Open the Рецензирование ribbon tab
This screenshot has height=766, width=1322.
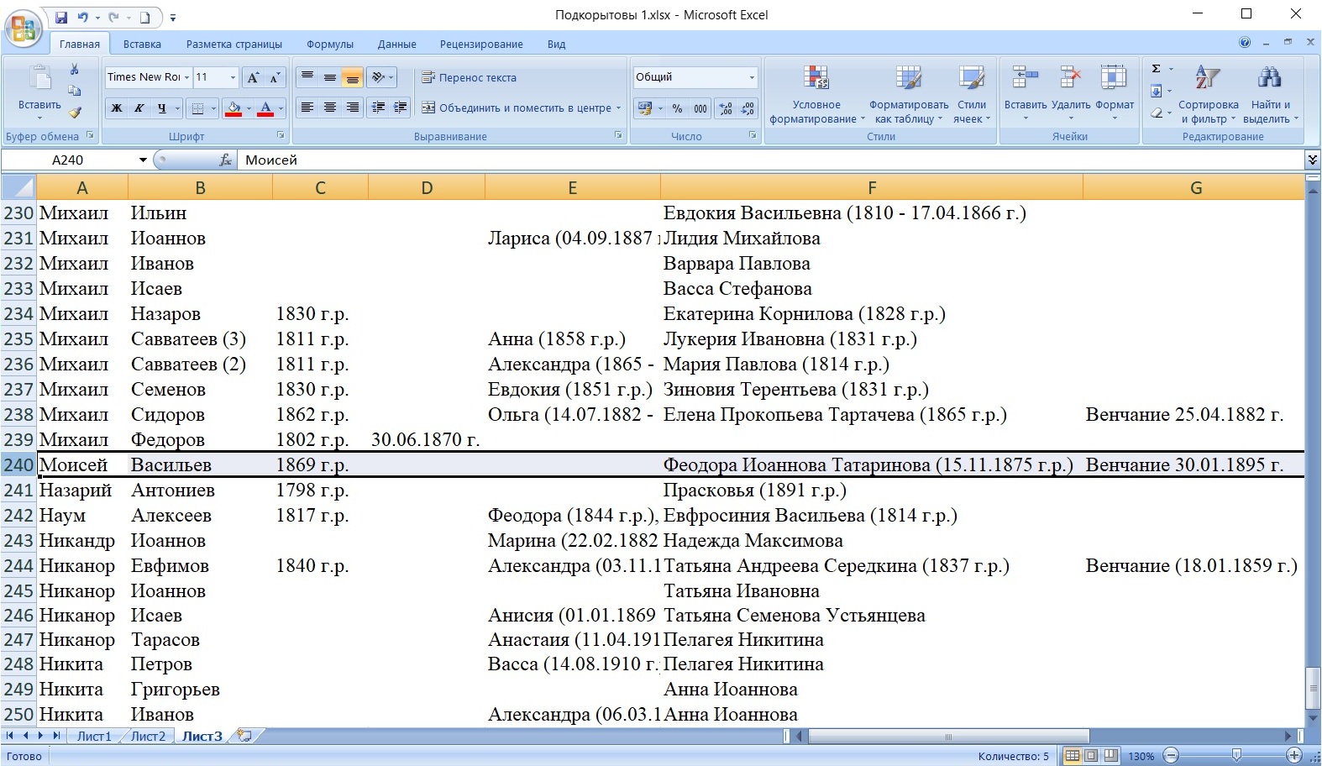coord(481,44)
